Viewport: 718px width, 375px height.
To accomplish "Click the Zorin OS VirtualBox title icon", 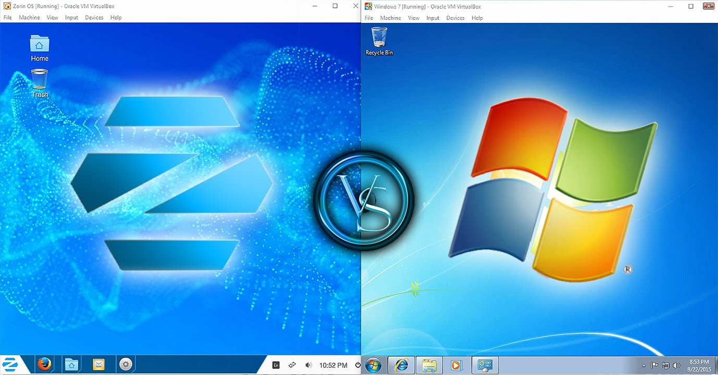I will [7, 6].
